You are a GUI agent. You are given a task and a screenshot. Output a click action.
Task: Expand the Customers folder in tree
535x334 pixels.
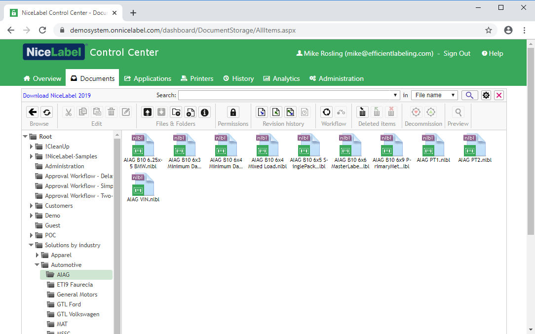[x=32, y=206]
